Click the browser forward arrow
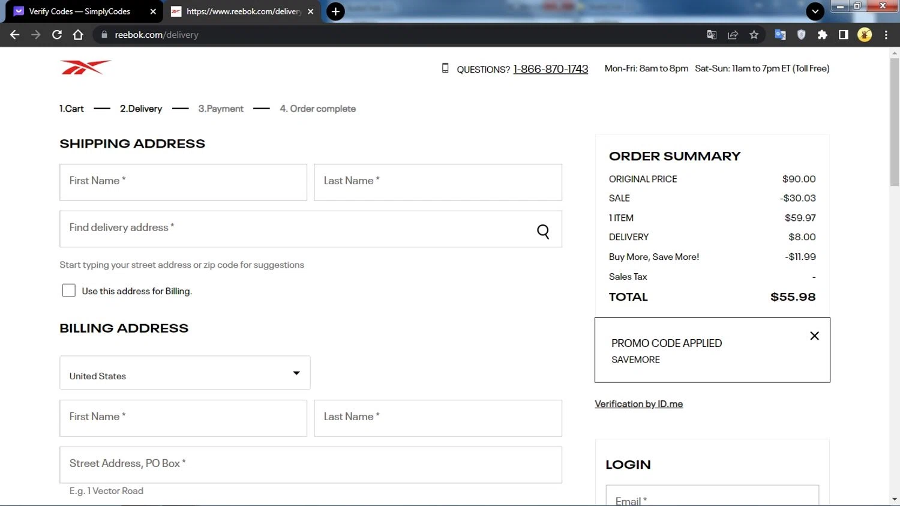This screenshot has width=900, height=506. tap(36, 35)
